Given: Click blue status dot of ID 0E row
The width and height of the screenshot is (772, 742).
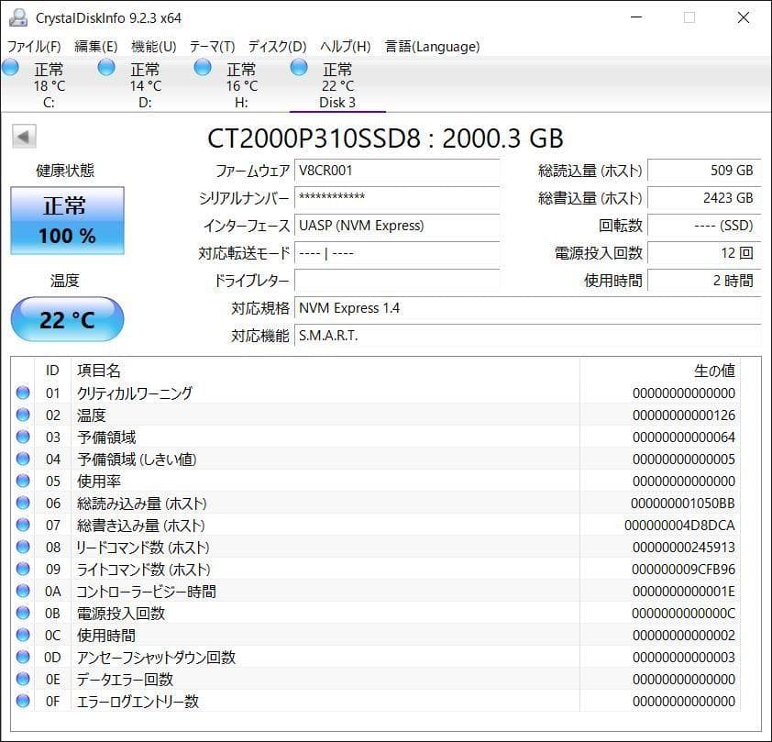Looking at the screenshot, I should click(x=23, y=679).
